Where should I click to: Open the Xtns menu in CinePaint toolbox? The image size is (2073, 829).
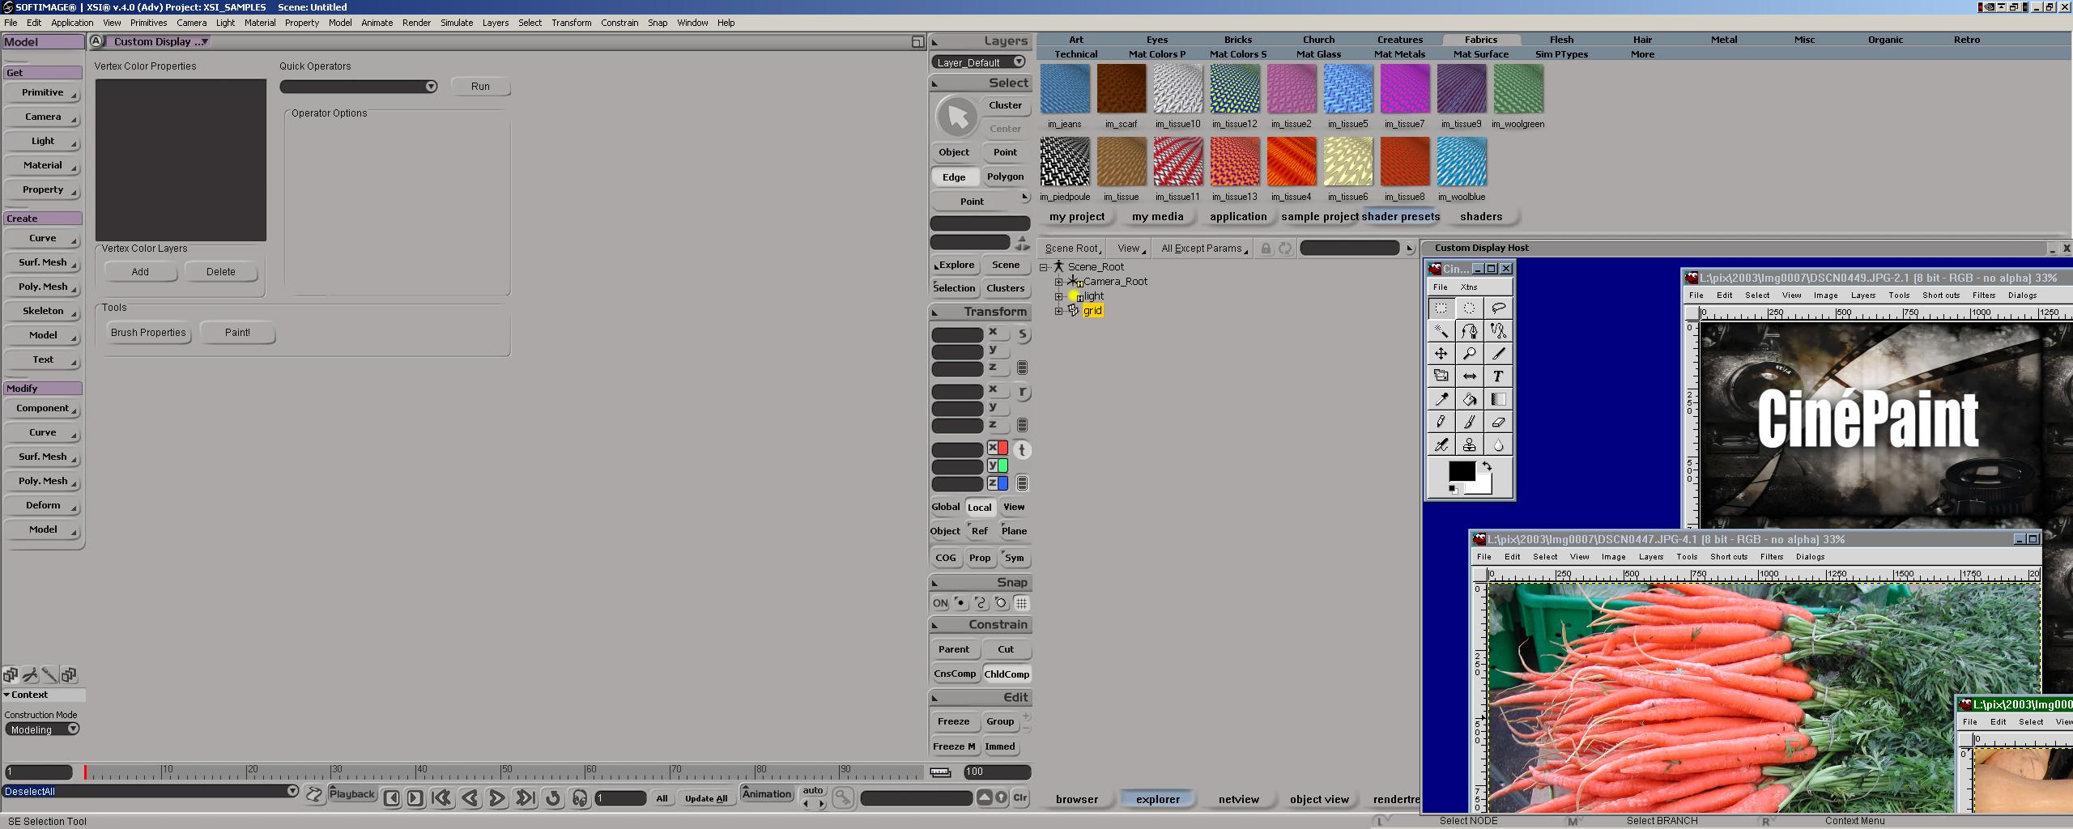coord(1469,287)
